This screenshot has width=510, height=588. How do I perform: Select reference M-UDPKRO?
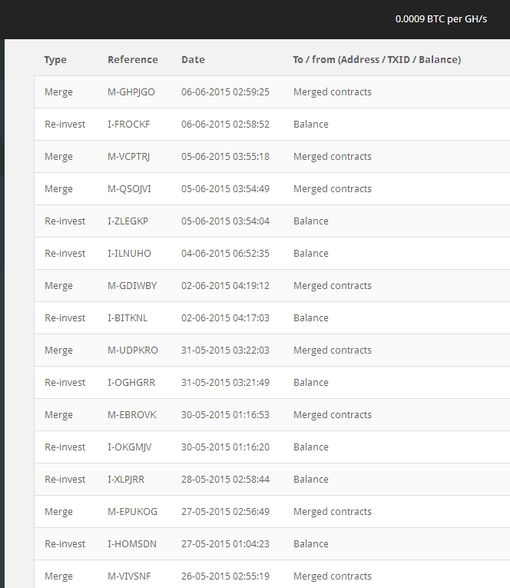(x=133, y=350)
